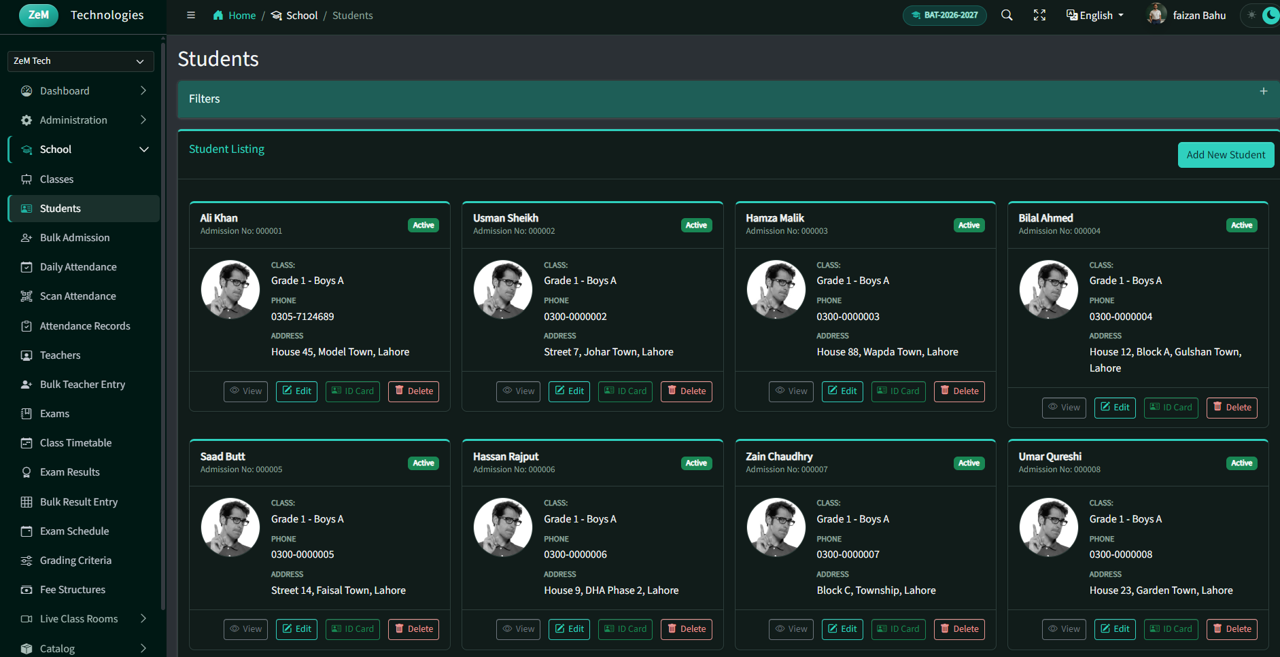Click phone number 0305-7124689
This screenshot has width=1280, height=657.
[x=302, y=317]
